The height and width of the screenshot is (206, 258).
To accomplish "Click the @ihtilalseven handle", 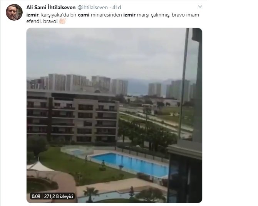I will [92, 7].
